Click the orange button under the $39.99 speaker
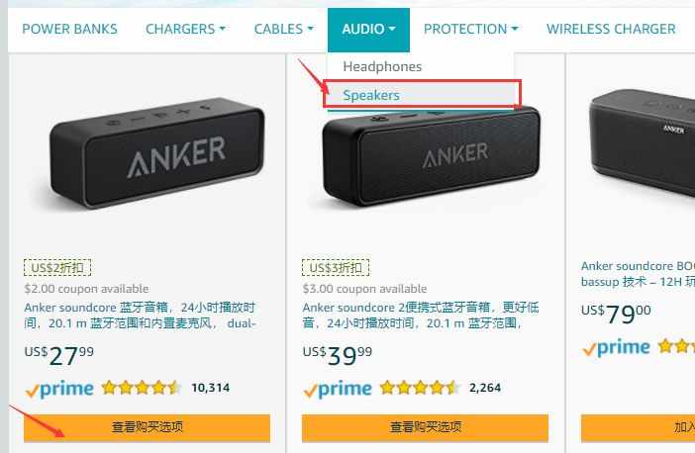695x453 pixels. (425, 427)
